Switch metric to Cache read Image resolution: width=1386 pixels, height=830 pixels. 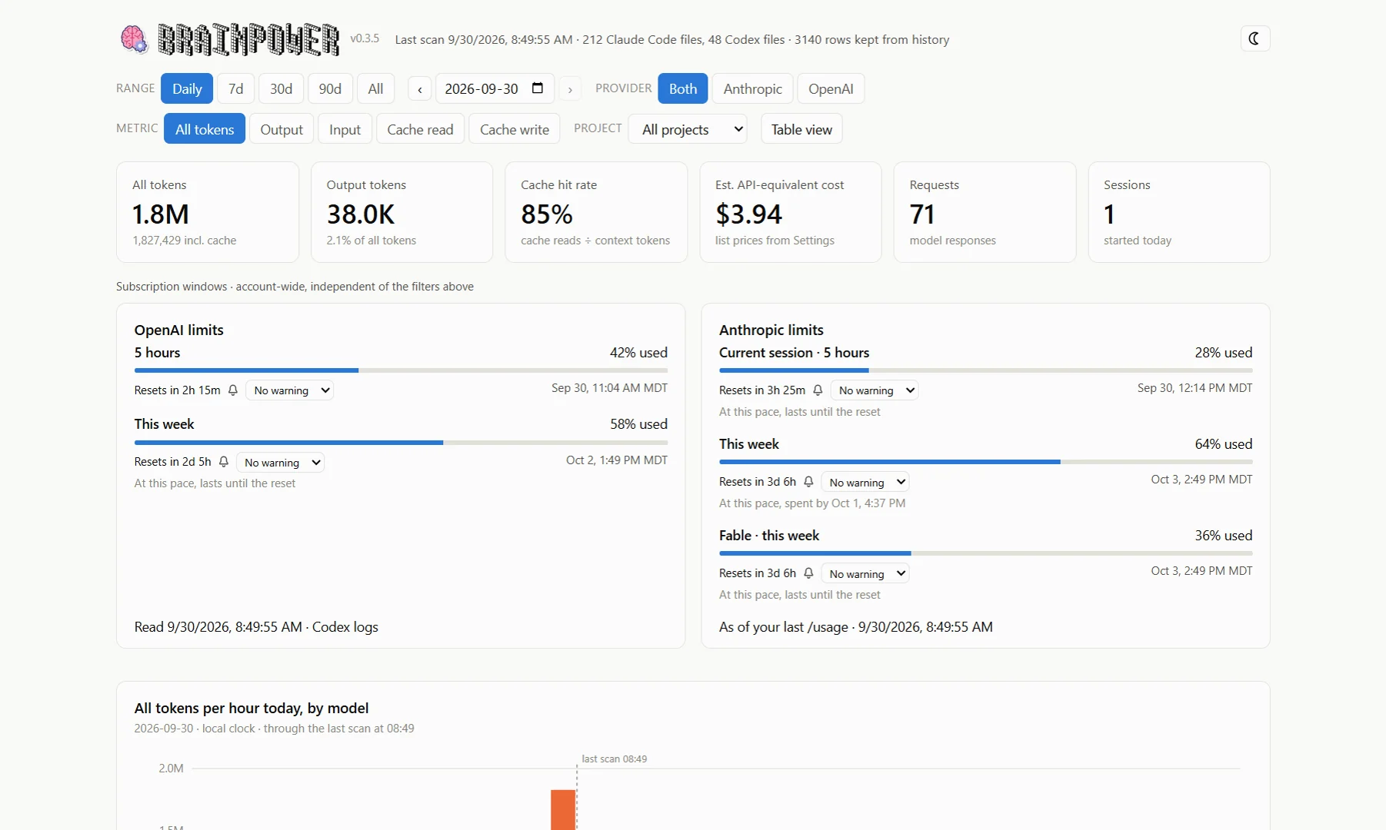(420, 129)
